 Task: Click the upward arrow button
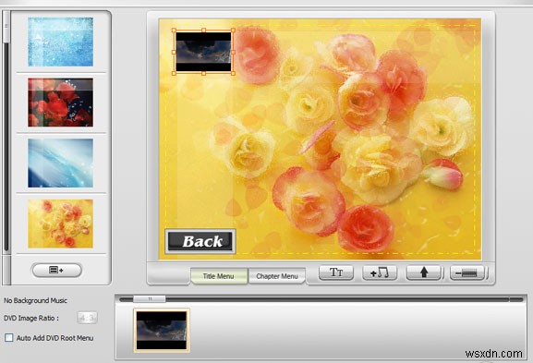tap(424, 272)
